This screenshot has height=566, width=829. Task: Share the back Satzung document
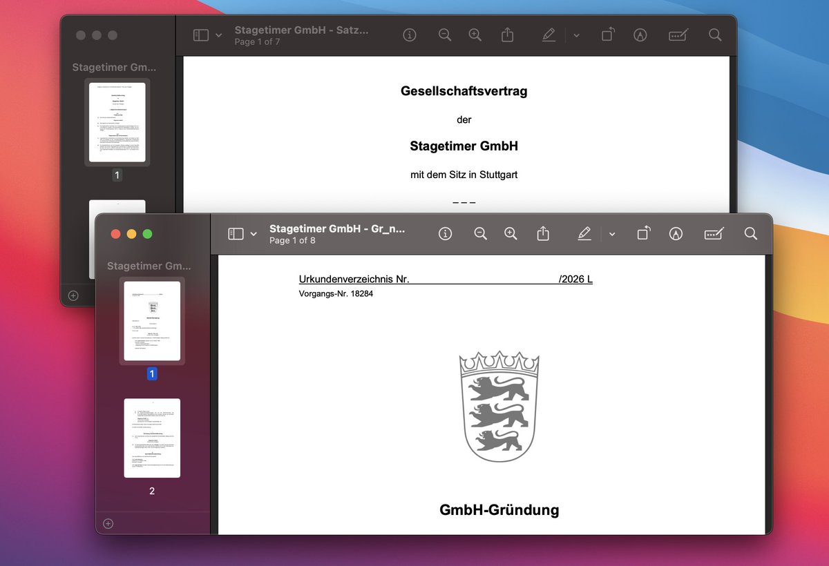[508, 34]
